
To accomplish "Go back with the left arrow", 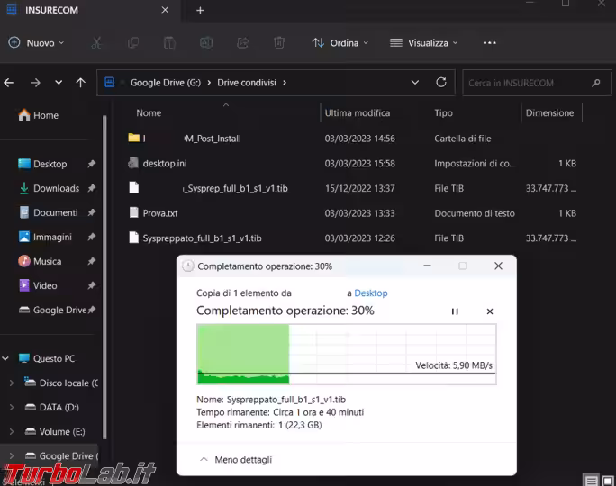I will pyautogui.click(x=9, y=83).
